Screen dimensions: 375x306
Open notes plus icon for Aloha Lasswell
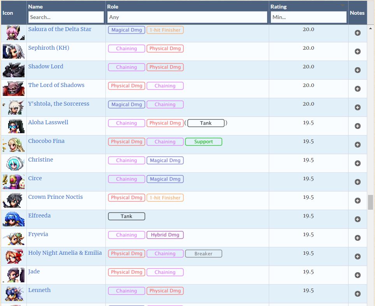tap(357, 126)
